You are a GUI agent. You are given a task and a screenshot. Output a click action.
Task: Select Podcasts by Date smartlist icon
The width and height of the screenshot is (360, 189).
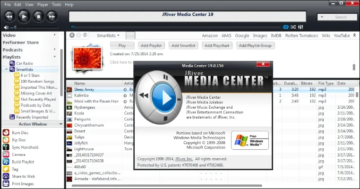17,105
